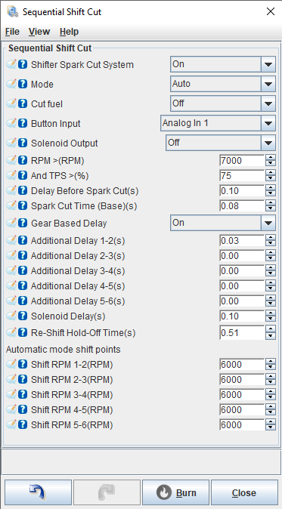Click Delay Before Spark Cut value field
This screenshot has height=509, width=282.
pos(242,191)
